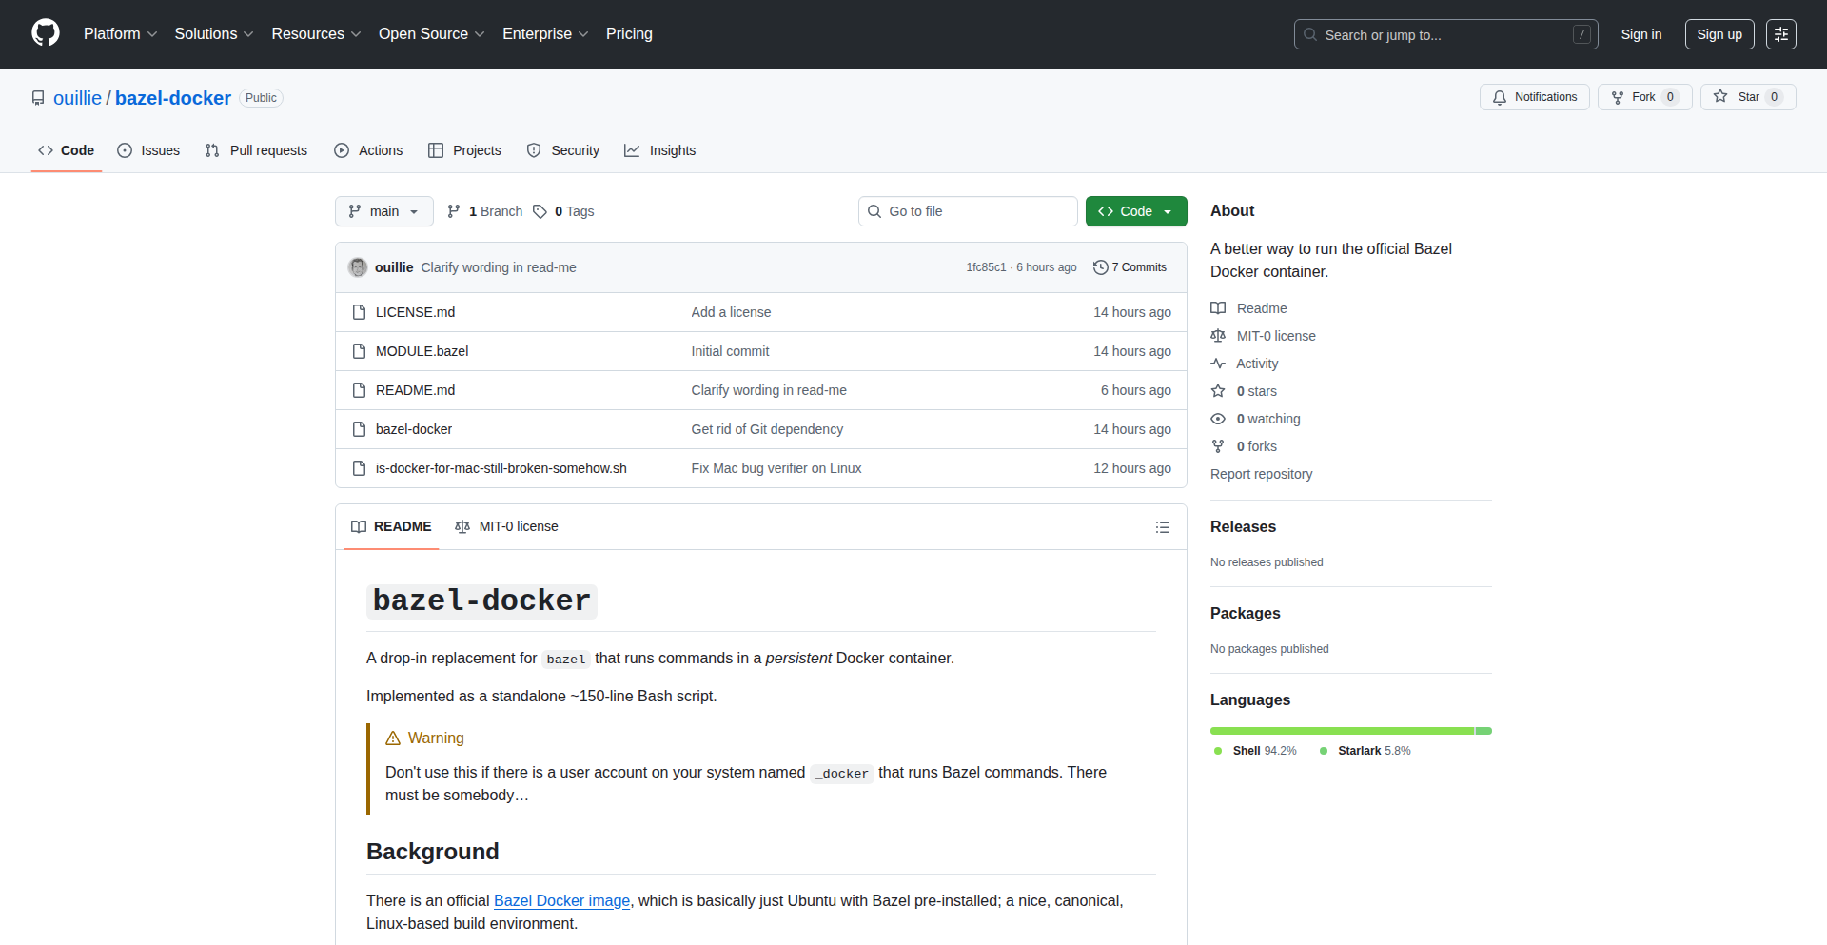Click the book icon beside Readme in About
The width and height of the screenshot is (1827, 945).
click(x=1218, y=308)
